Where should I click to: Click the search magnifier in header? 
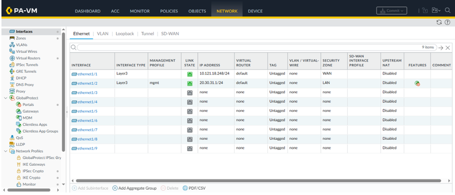[447, 11]
